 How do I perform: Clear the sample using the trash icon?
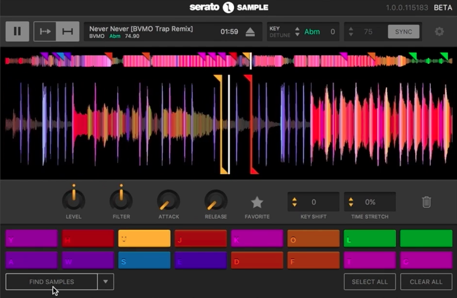tap(425, 202)
